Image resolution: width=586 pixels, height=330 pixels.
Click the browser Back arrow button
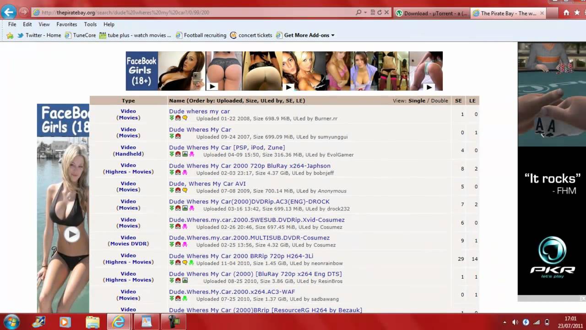pyautogui.click(x=8, y=12)
